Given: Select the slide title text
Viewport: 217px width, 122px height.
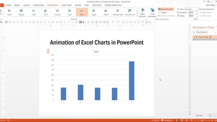Looking at the screenshot, I should [x=97, y=42].
